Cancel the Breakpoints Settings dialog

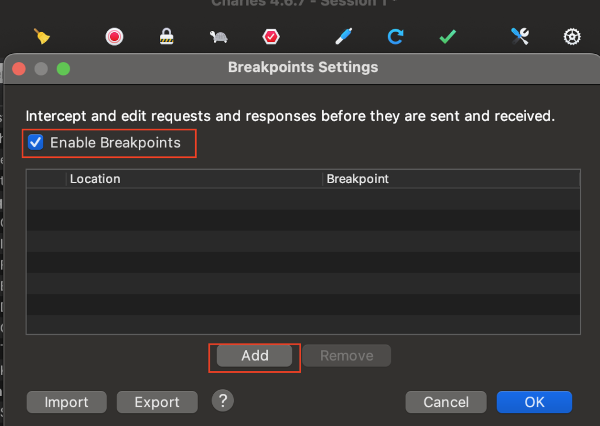(446, 402)
